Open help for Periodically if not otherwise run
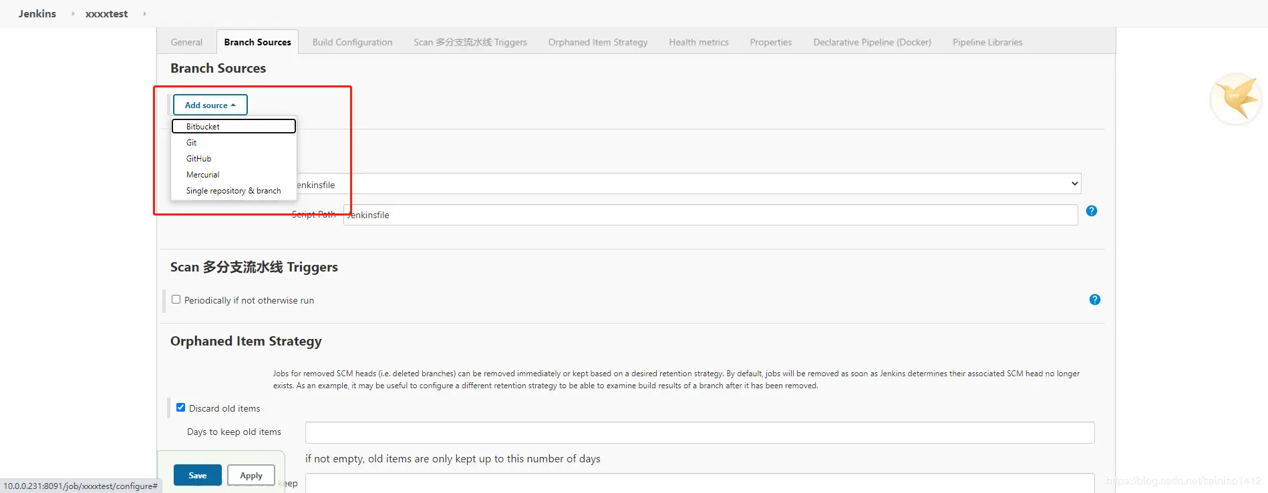 coord(1094,300)
